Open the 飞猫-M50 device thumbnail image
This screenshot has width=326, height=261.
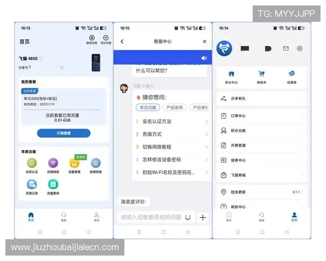click(96, 63)
